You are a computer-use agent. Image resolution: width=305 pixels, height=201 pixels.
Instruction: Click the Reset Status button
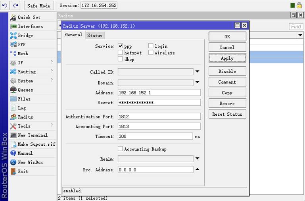click(227, 114)
